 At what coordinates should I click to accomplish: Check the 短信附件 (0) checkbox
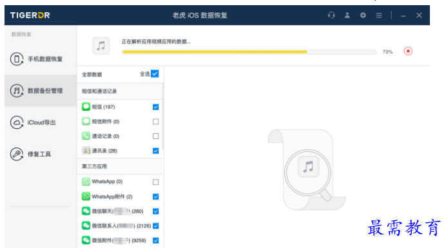point(155,122)
